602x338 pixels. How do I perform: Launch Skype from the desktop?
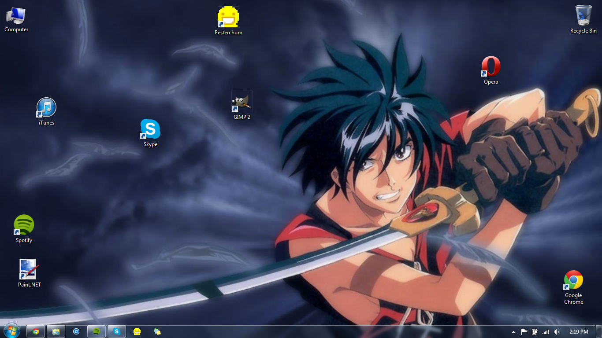(x=150, y=129)
